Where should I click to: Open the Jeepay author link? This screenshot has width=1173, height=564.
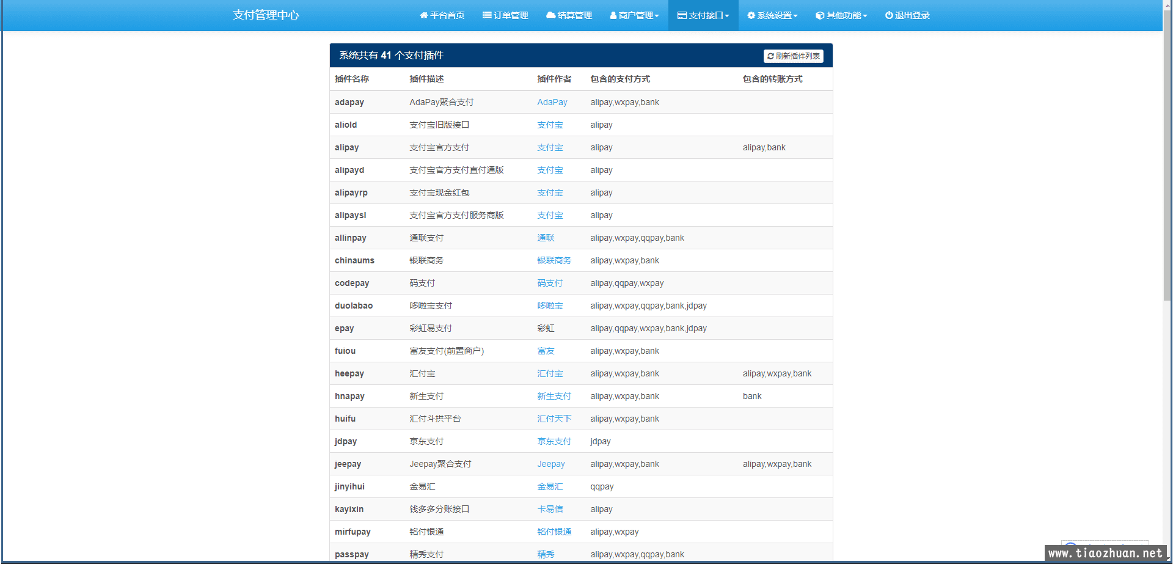pos(551,464)
